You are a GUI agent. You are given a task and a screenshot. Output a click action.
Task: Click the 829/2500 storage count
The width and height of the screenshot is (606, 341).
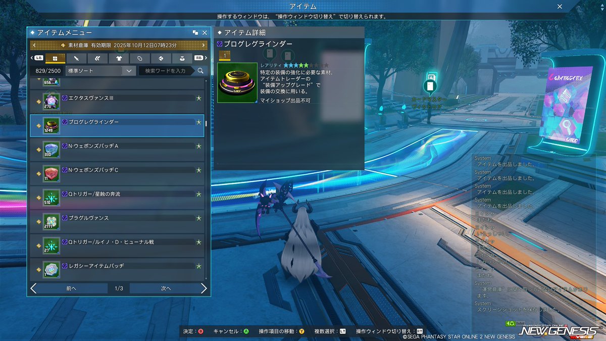47,71
